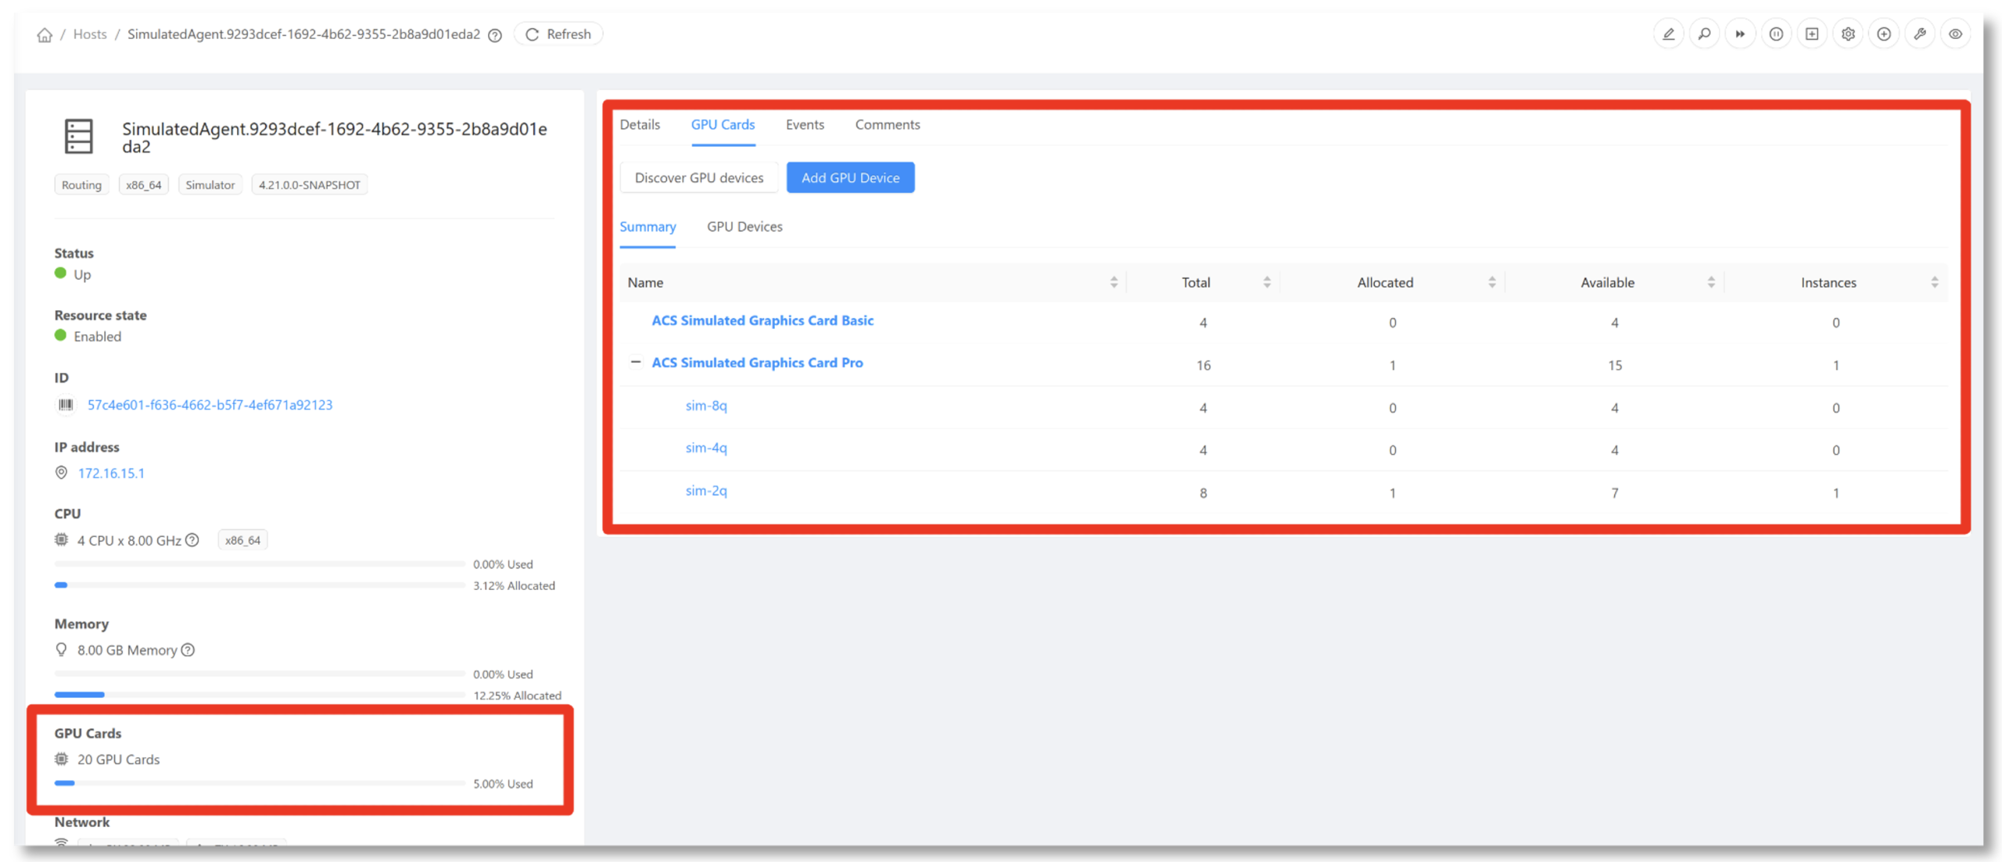Click the pause (disable host) icon
This screenshot has height=862, width=2002.
click(x=1776, y=34)
